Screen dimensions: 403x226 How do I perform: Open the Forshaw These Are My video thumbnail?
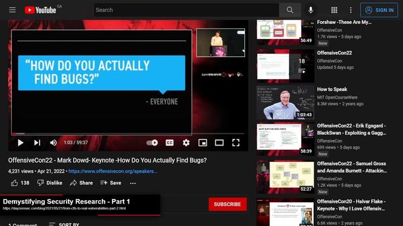coord(285,32)
